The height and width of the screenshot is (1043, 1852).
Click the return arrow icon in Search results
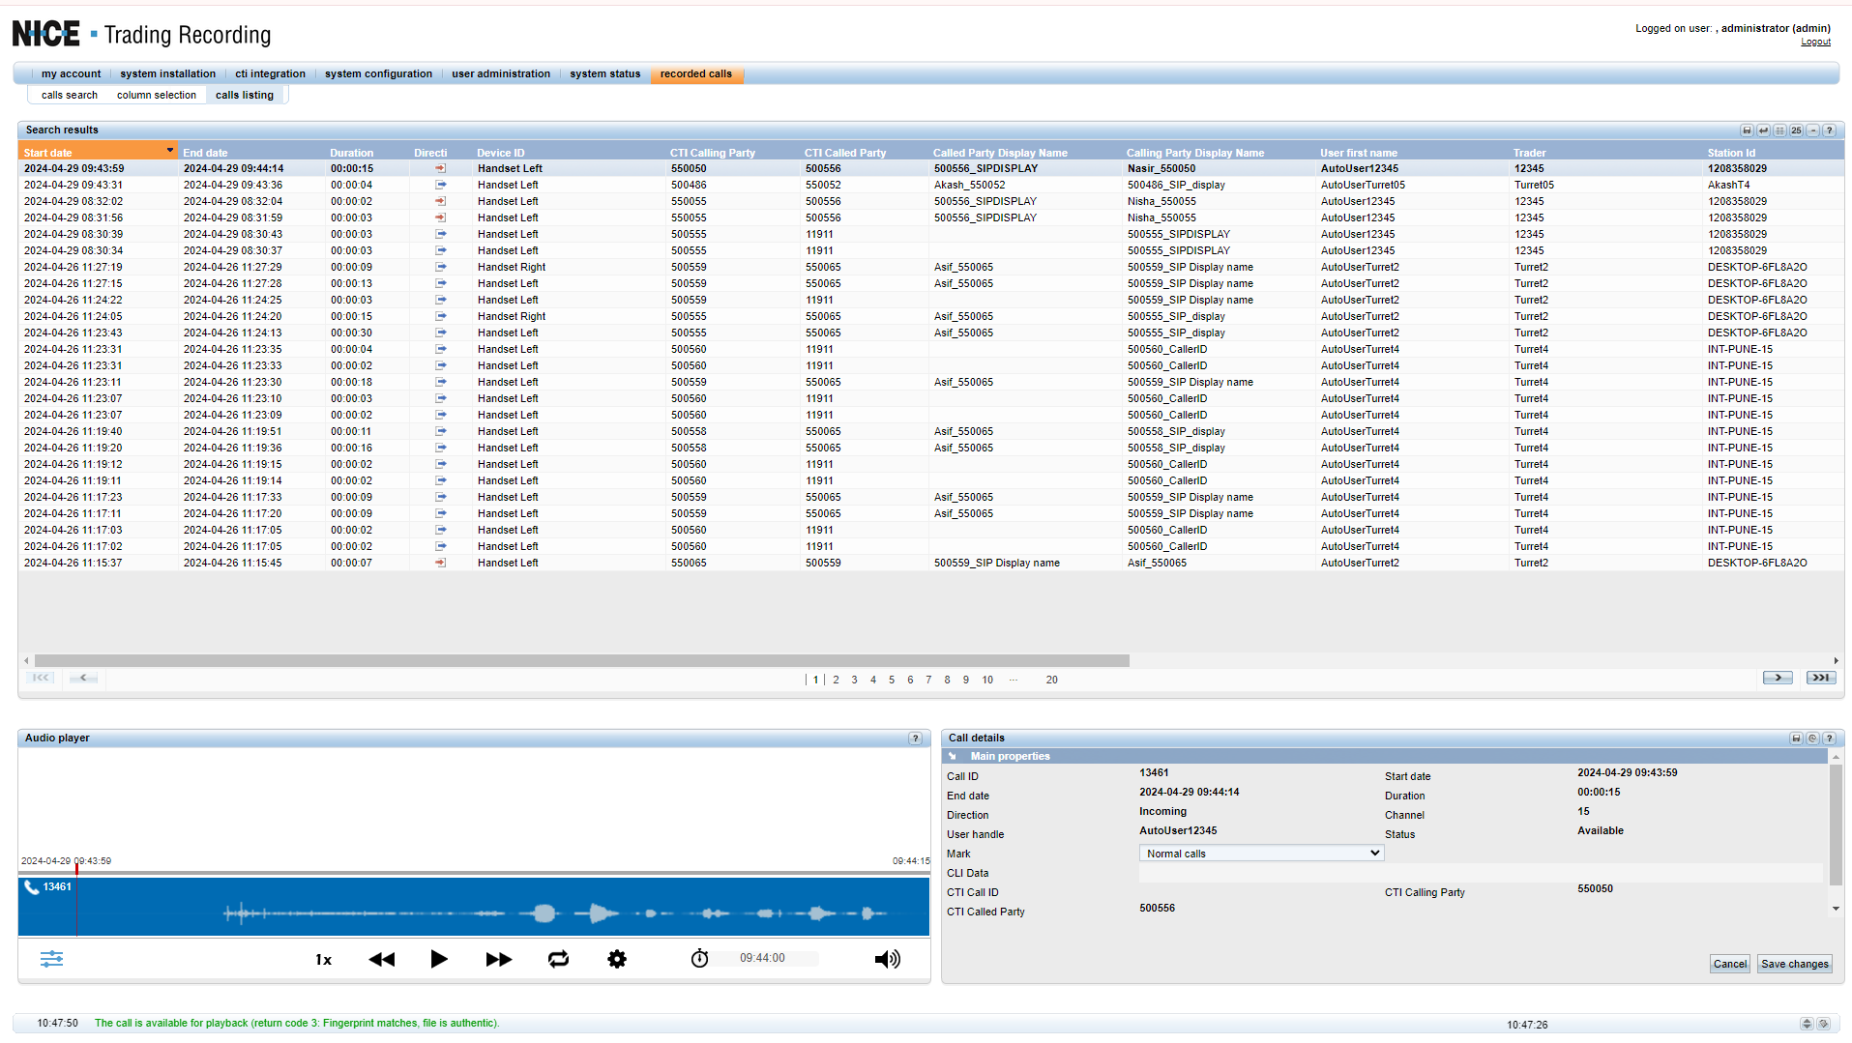coord(1763,130)
